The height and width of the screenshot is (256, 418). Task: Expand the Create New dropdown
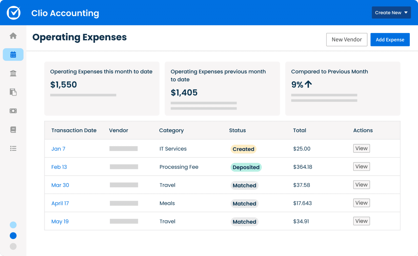pos(391,13)
